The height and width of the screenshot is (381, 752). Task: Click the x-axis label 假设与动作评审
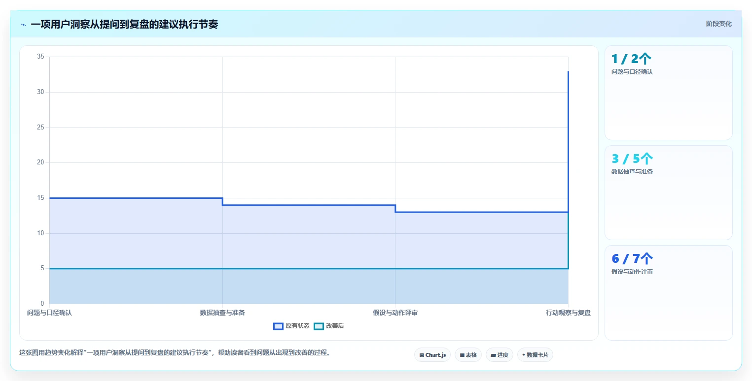pos(395,313)
